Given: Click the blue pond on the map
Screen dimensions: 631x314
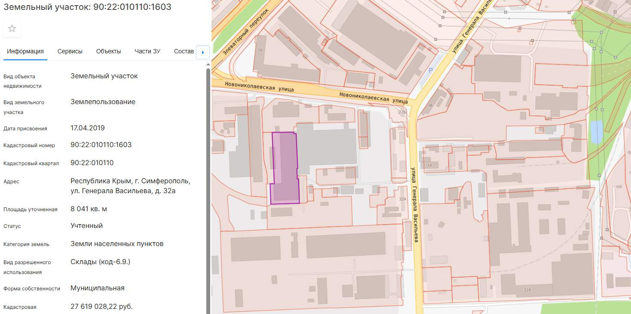Looking at the screenshot, I should tap(596, 132).
